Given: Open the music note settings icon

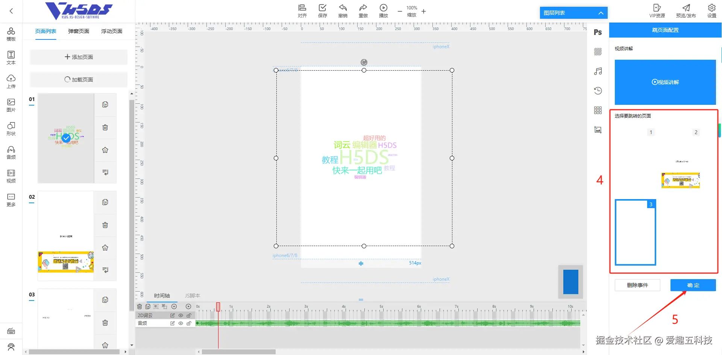Looking at the screenshot, I should click(x=598, y=71).
